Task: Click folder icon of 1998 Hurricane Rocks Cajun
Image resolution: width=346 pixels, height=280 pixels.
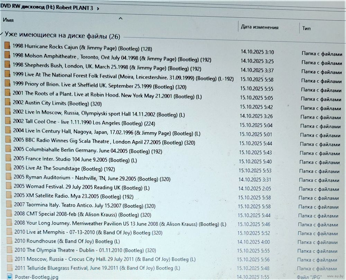Action: (x=7, y=46)
